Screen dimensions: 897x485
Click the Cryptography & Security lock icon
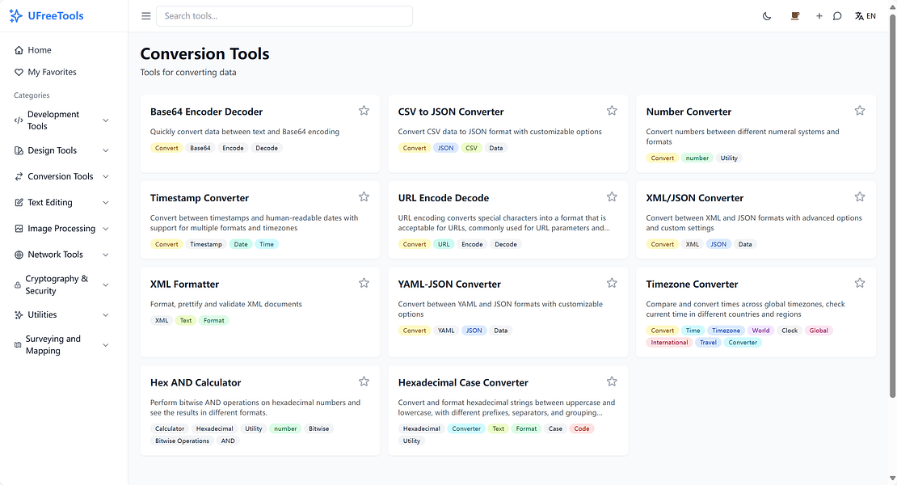[19, 283]
